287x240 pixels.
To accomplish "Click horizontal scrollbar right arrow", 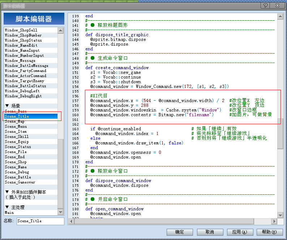I will (274, 221).
